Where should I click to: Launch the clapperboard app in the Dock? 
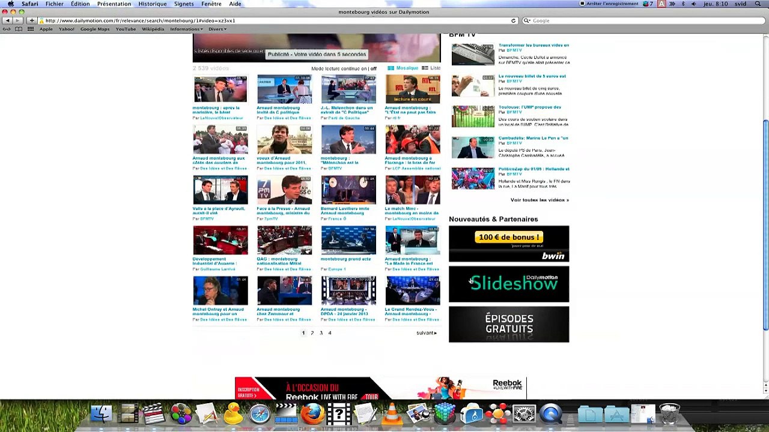(154, 414)
